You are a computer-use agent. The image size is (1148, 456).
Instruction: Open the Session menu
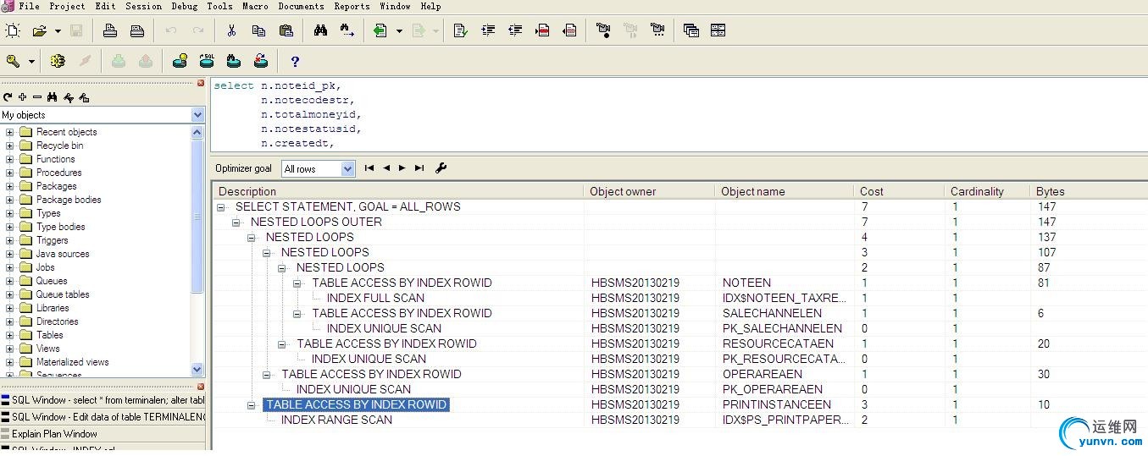143,6
